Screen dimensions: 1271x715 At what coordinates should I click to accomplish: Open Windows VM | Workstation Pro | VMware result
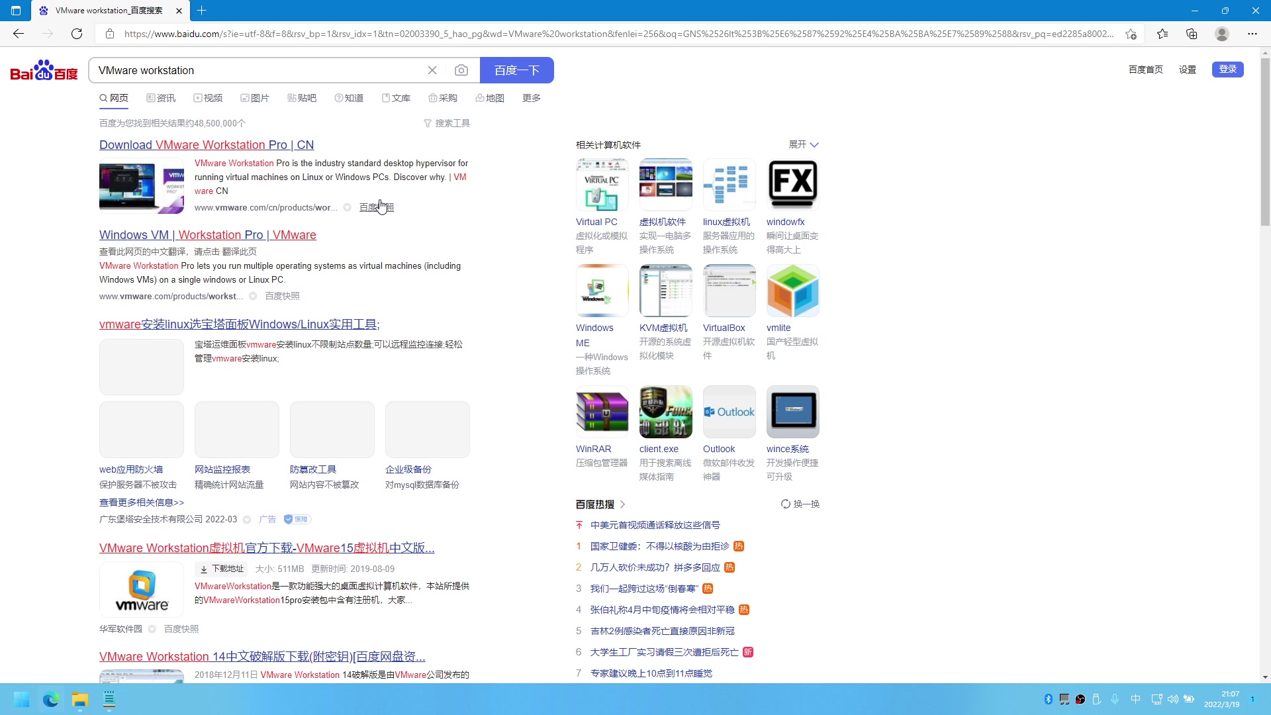click(x=208, y=235)
